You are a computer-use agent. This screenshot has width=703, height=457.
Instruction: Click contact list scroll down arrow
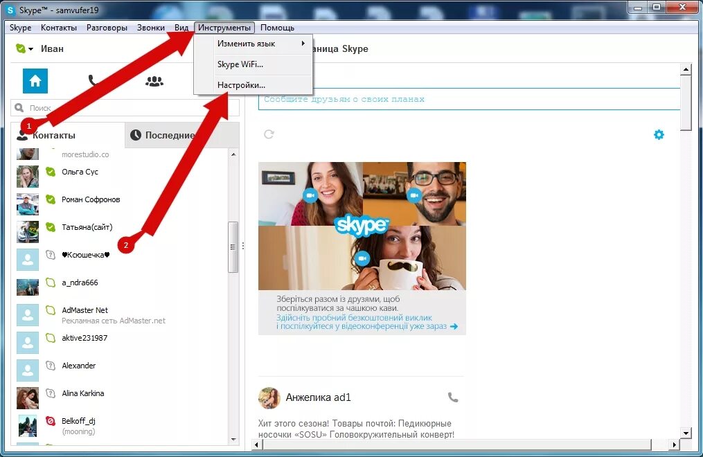233,440
